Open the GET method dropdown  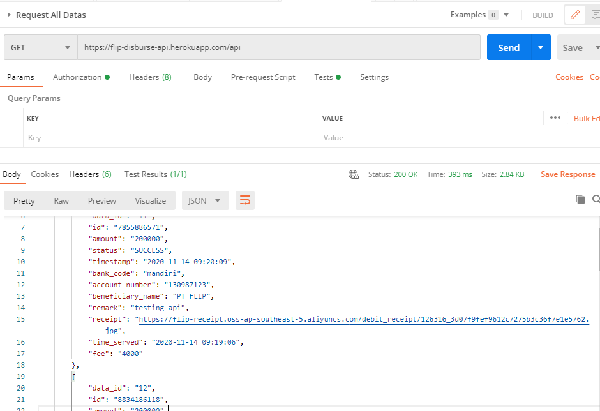[41, 47]
